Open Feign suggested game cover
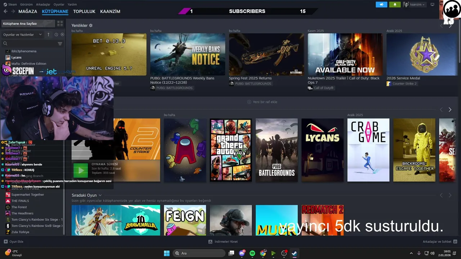The width and height of the screenshot is (461, 259). coord(185,220)
